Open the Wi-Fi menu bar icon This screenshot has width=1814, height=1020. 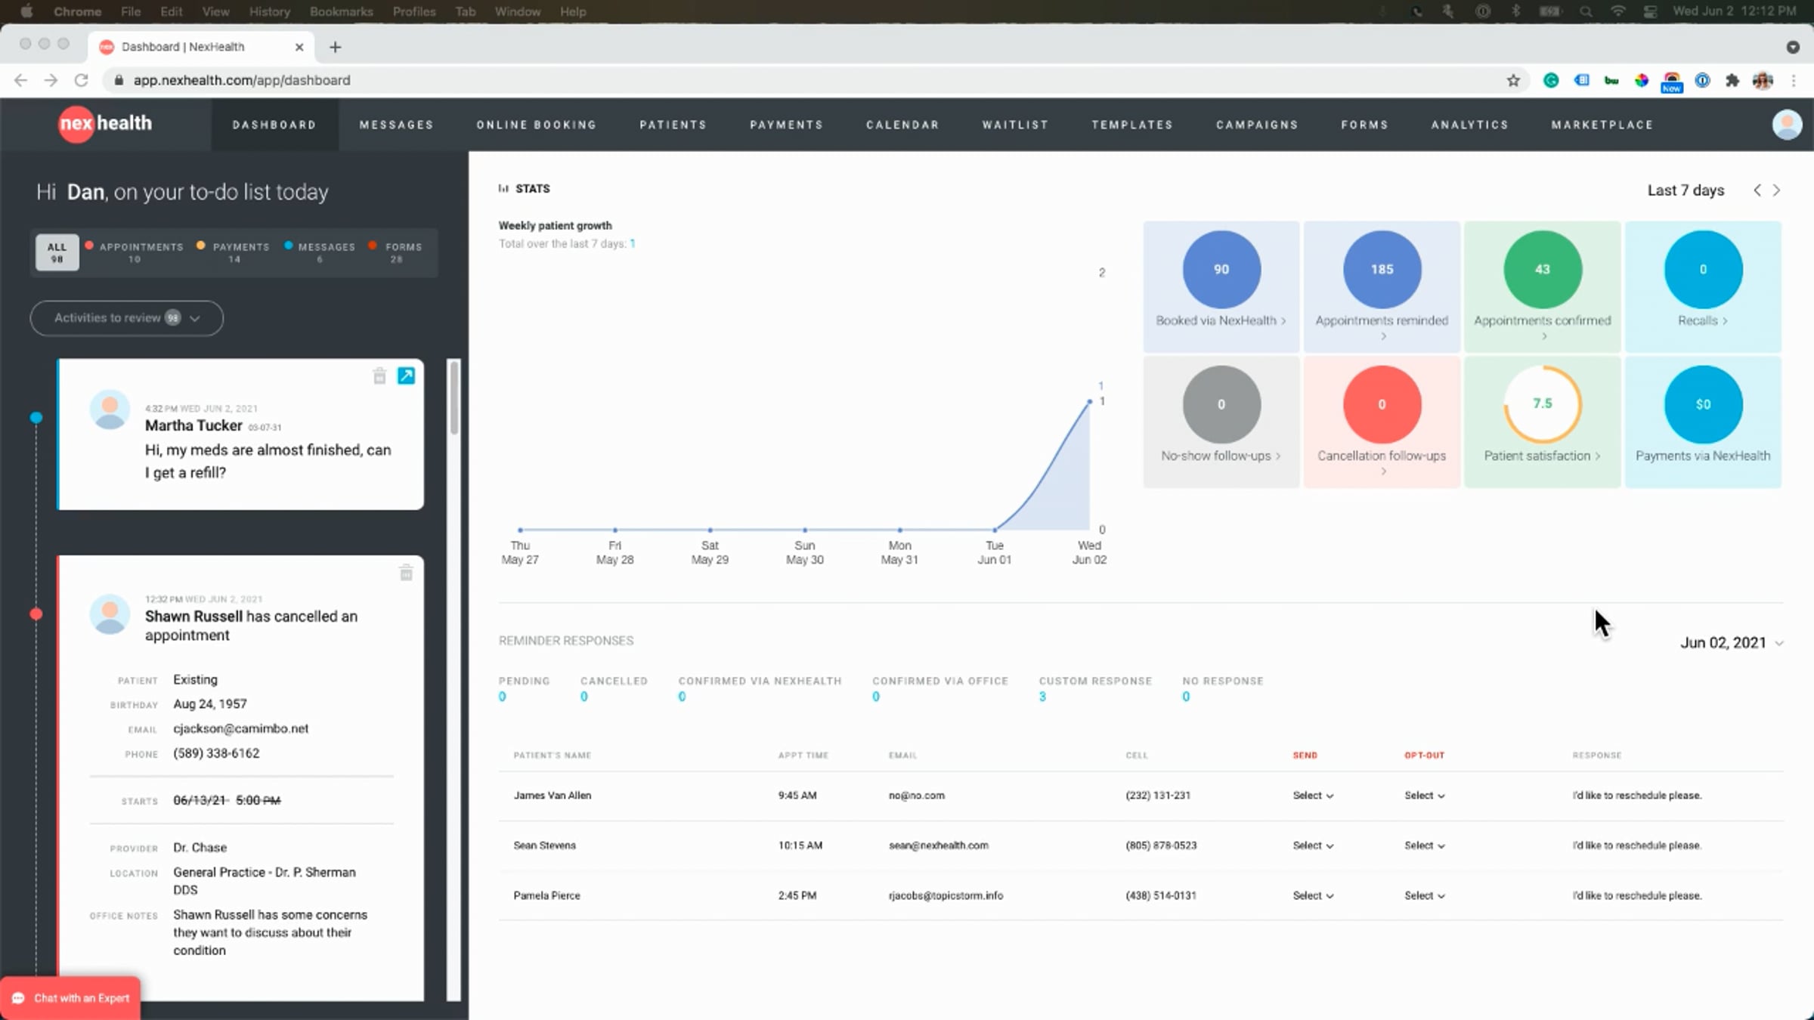pos(1618,11)
